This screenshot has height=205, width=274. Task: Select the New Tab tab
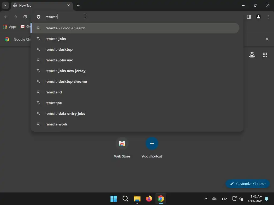41,5
